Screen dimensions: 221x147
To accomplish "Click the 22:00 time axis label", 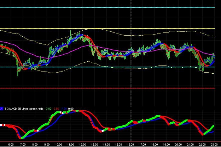I will pos(202,145).
